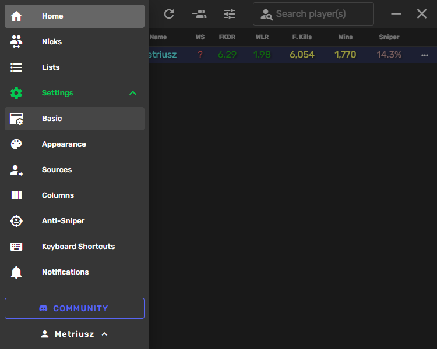The image size is (437, 349).
Task: Go to the Home menu item
Action: (x=75, y=16)
